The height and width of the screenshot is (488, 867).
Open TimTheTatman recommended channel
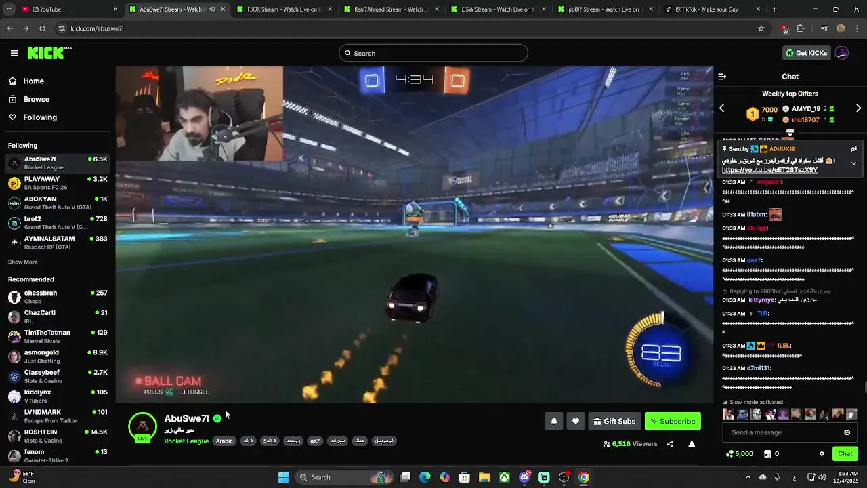tap(58, 337)
